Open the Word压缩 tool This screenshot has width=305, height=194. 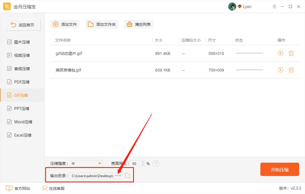(22, 122)
